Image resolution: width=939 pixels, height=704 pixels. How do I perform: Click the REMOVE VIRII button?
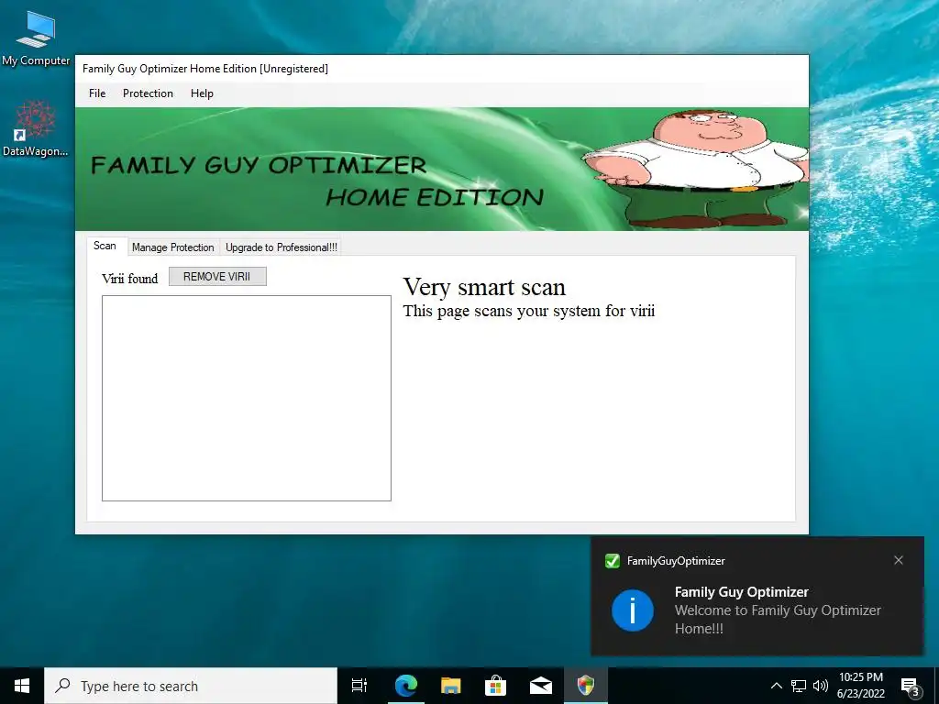[x=217, y=277]
